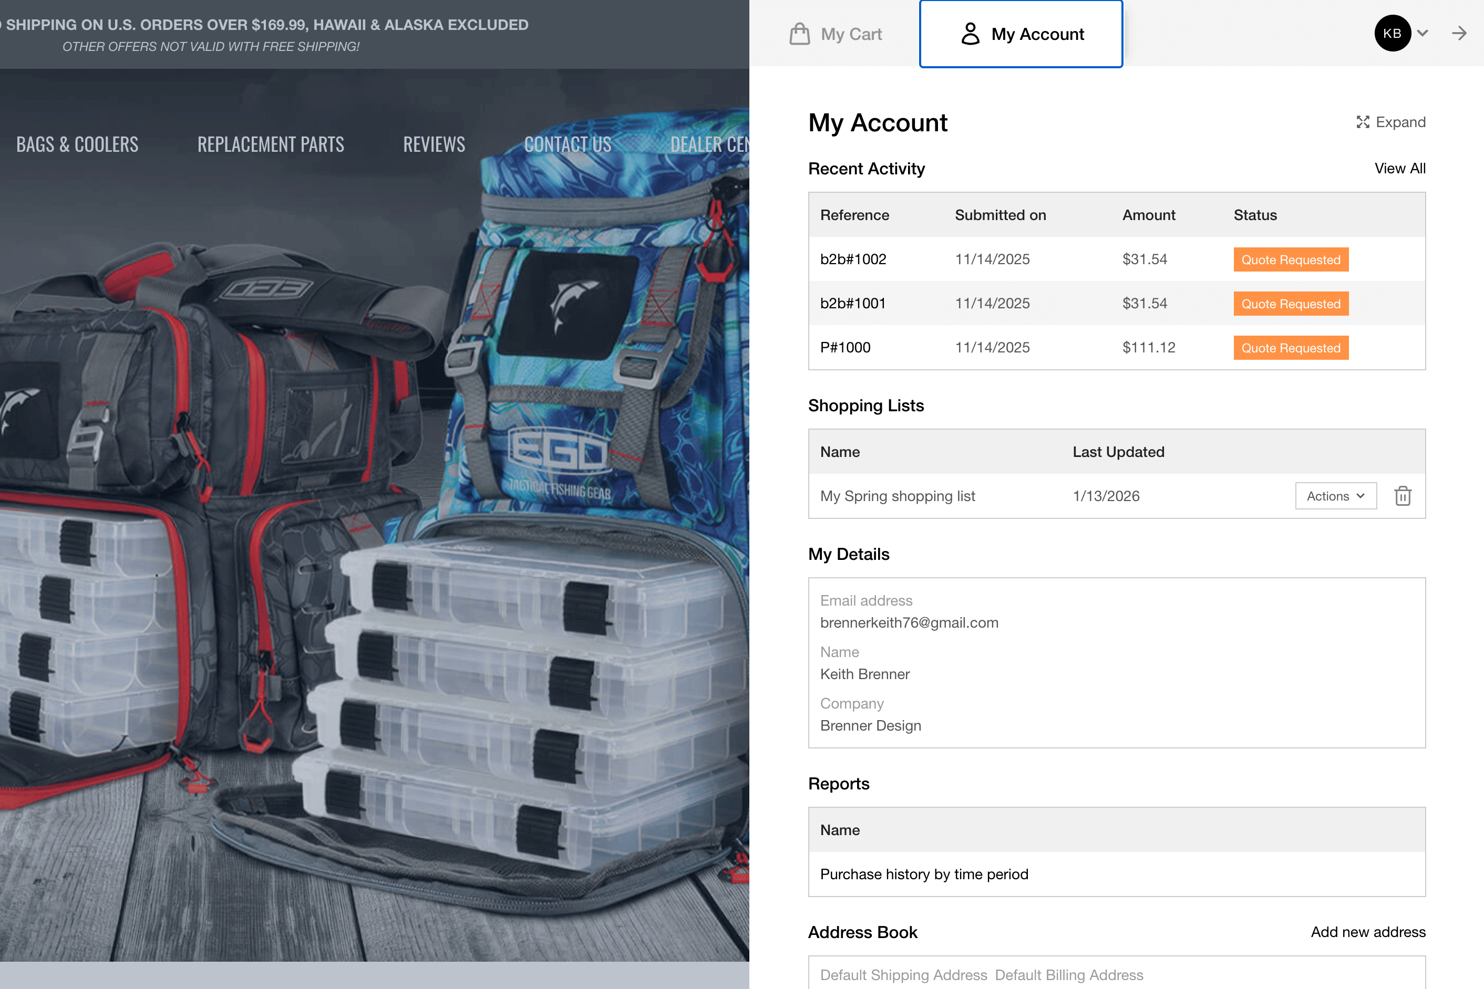Click the Expand arrows icon
The height and width of the screenshot is (989, 1484).
tap(1362, 122)
